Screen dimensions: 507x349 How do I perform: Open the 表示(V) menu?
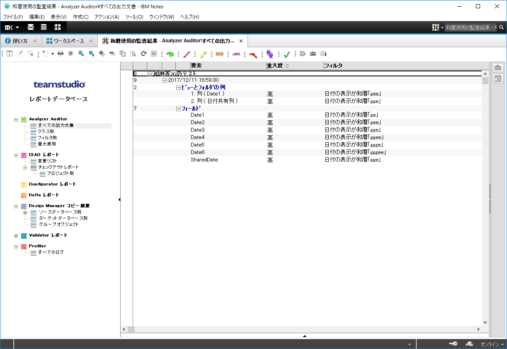click(x=58, y=17)
